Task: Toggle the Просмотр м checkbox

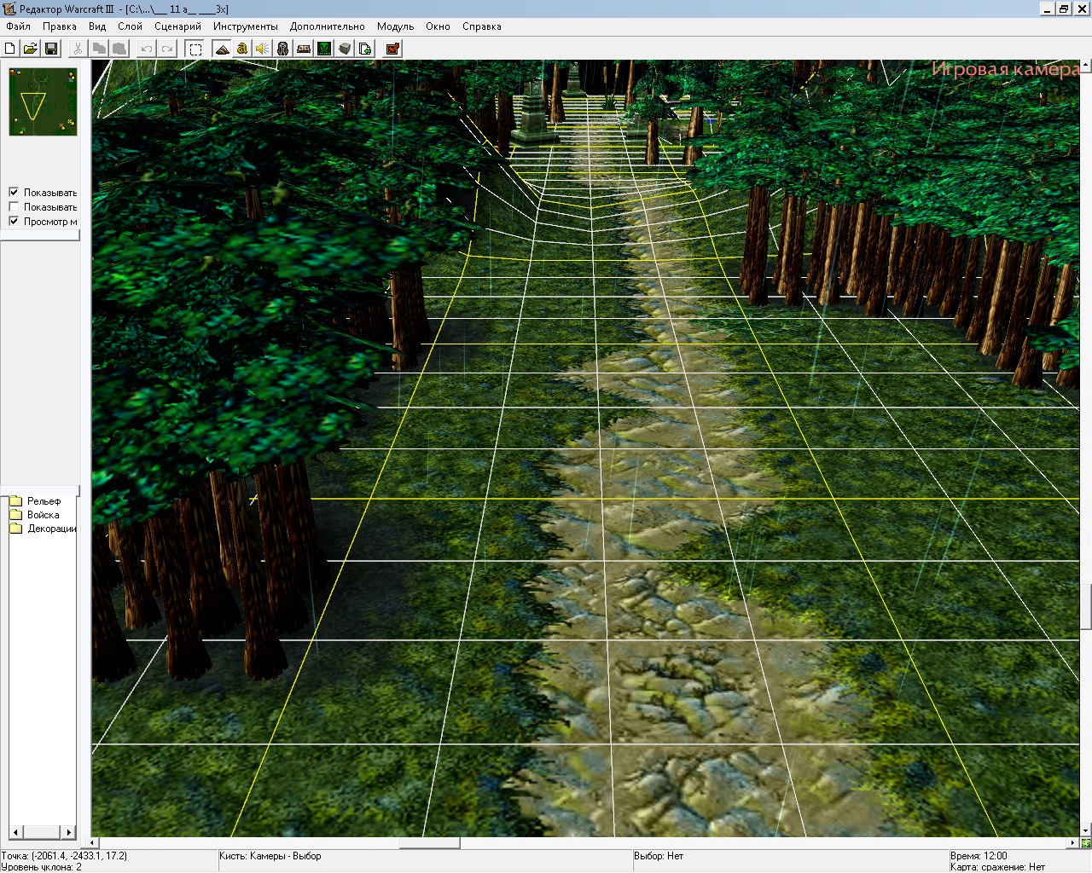Action: point(14,222)
